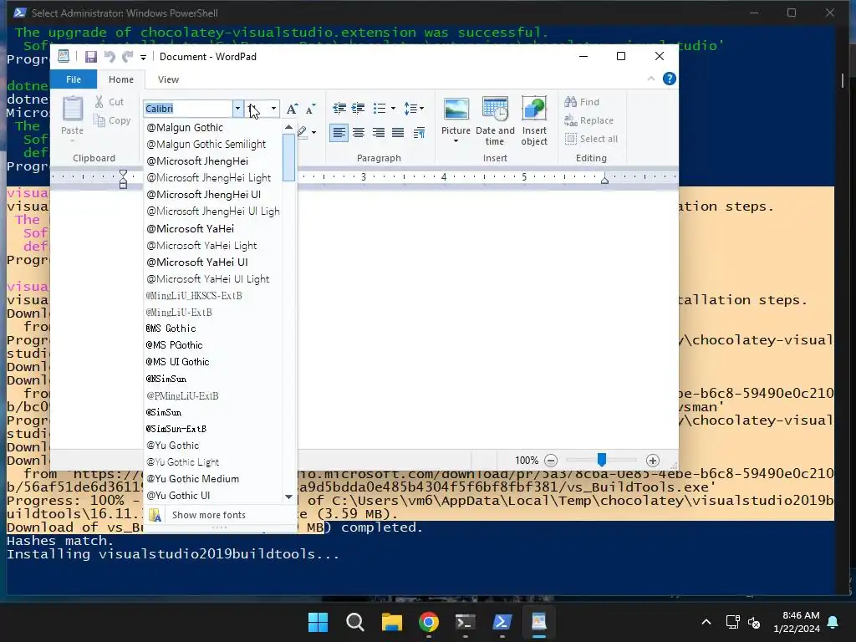Select the @Microsoft YaHei font

tap(213, 229)
